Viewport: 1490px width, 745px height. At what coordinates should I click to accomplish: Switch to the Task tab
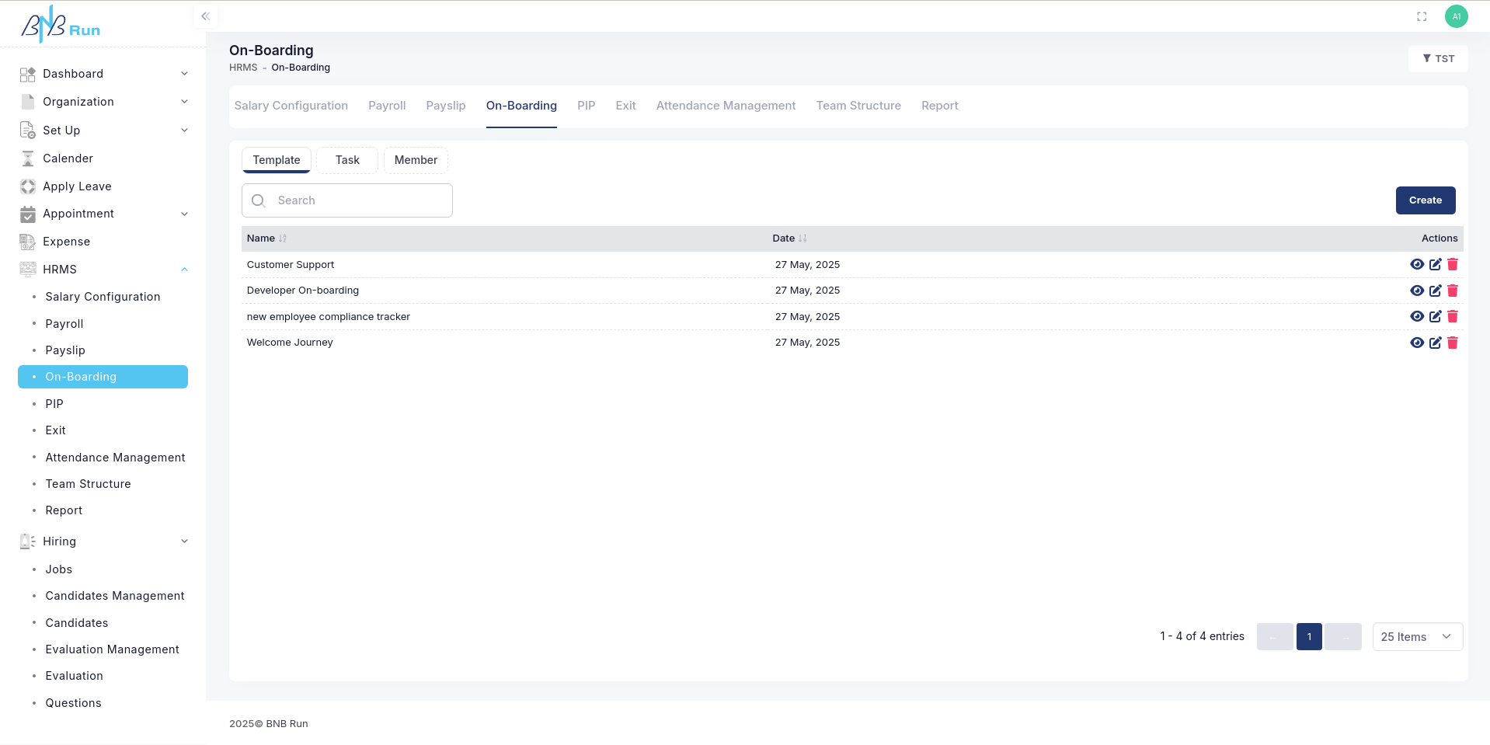347,160
